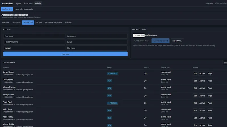Select the Ishita Patel contact name
The height and width of the screenshot is (127, 227).
click(7, 110)
